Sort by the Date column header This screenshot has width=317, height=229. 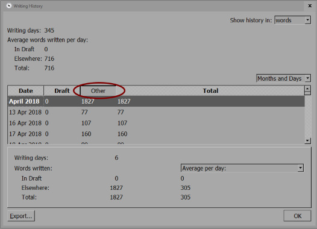coord(26,90)
